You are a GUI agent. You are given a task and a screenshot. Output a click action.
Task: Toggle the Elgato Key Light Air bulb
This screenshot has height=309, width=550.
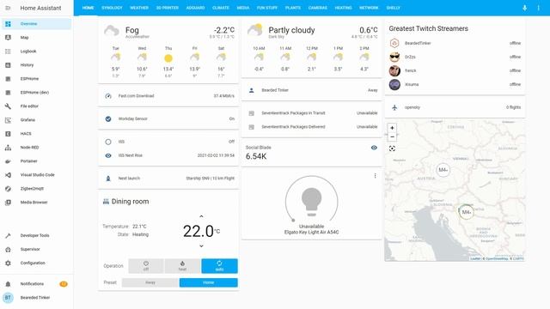tap(311, 202)
